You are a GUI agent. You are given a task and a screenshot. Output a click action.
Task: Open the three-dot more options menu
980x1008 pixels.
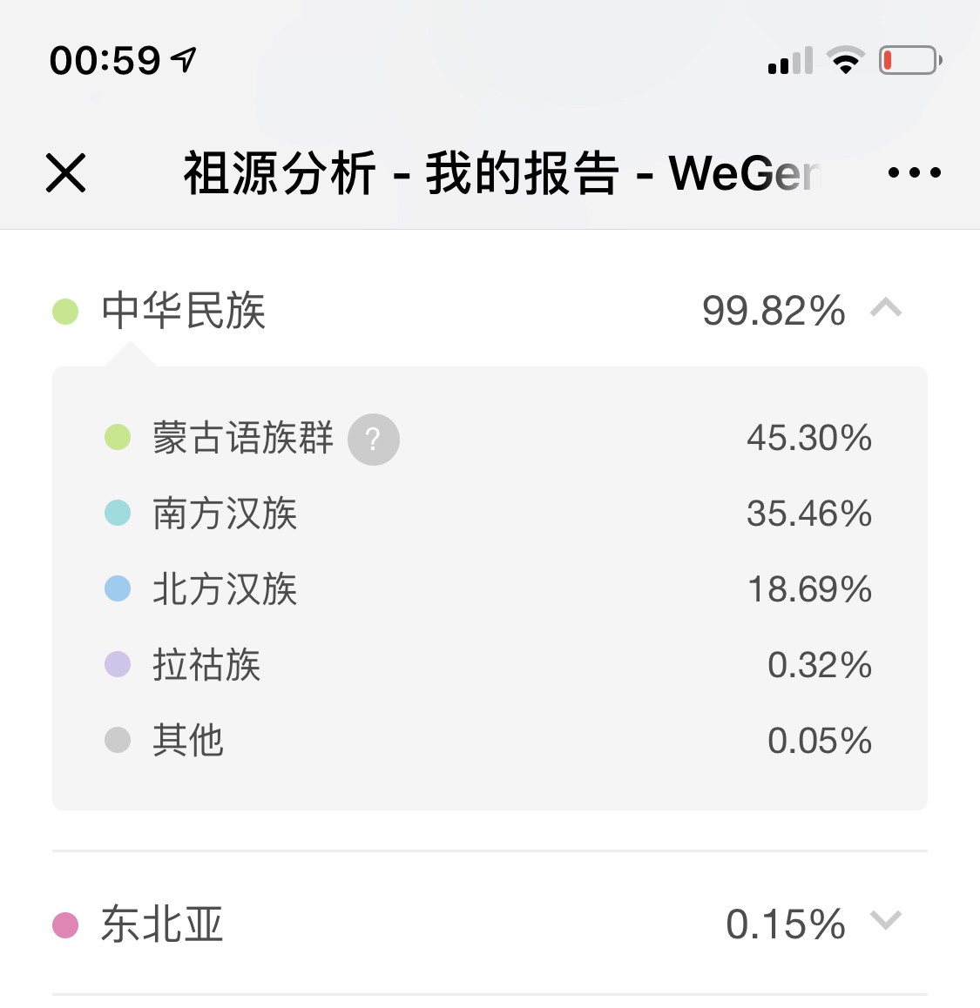(914, 172)
